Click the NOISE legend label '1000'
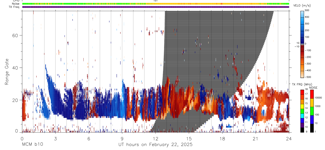 [x=317, y=106]
